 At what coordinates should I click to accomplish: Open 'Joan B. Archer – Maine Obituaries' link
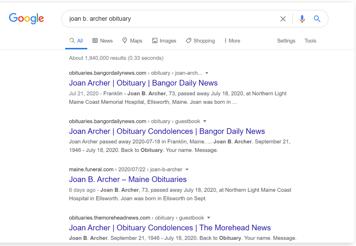tap(128, 179)
